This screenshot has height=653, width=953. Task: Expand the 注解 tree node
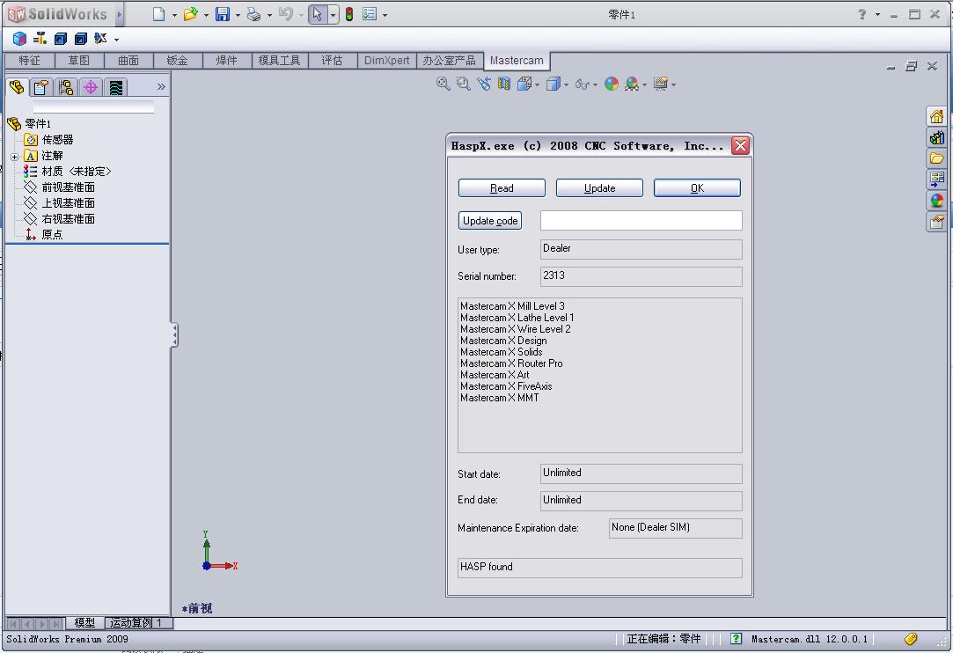[x=15, y=157]
